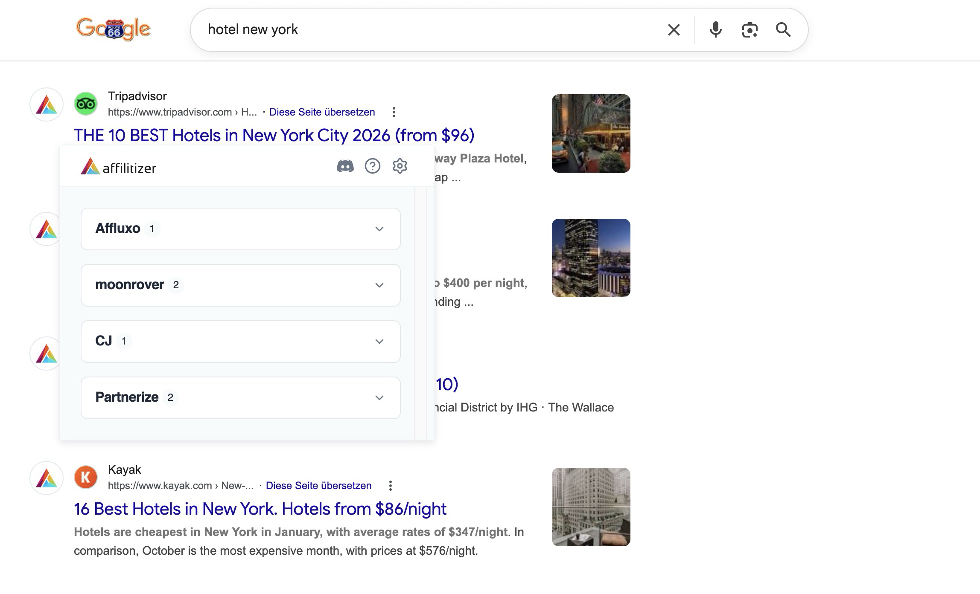Open second result night skyline thumbnail

pos(591,258)
